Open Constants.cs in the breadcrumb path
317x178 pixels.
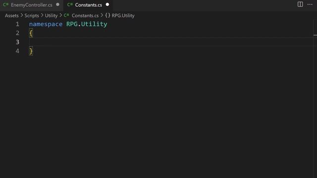[85, 15]
